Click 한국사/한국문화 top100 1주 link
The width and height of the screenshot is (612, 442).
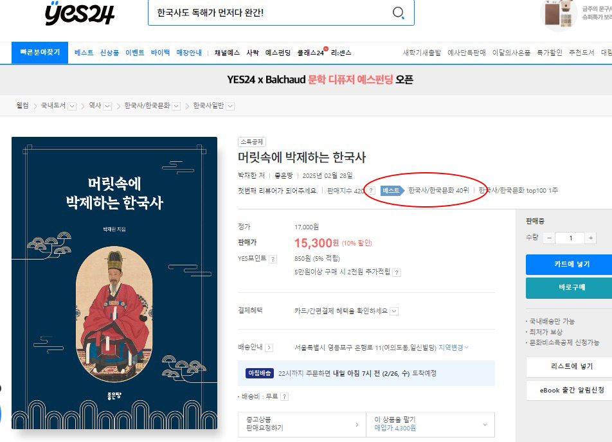(518, 190)
